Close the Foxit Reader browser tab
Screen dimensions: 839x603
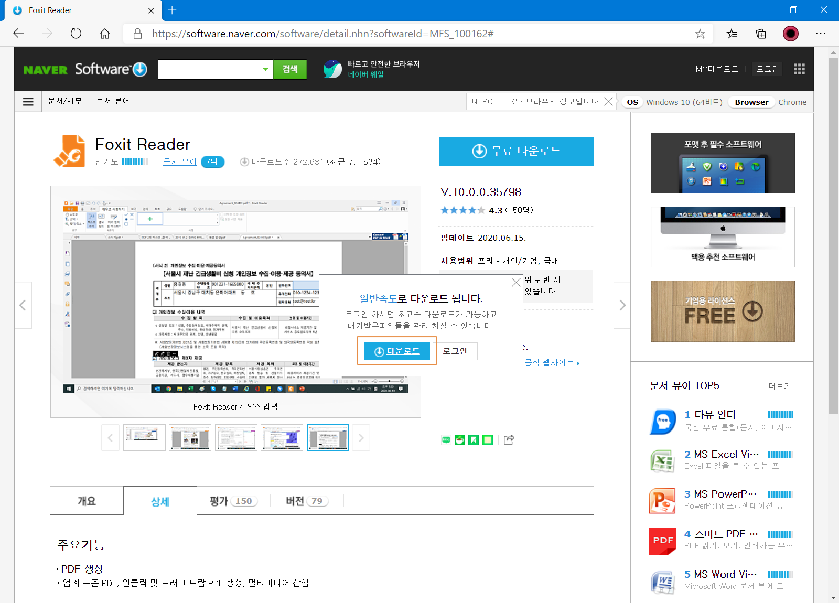point(151,10)
